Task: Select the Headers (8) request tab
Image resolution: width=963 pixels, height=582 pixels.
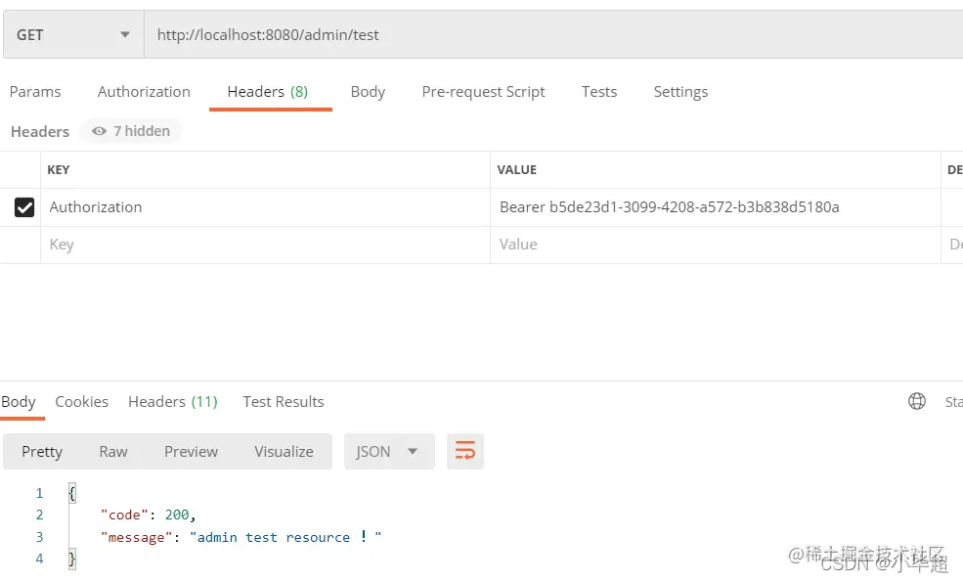Action: [268, 92]
